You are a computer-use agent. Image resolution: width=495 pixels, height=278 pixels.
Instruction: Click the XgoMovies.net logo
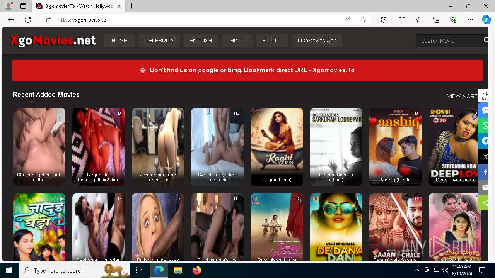point(53,40)
